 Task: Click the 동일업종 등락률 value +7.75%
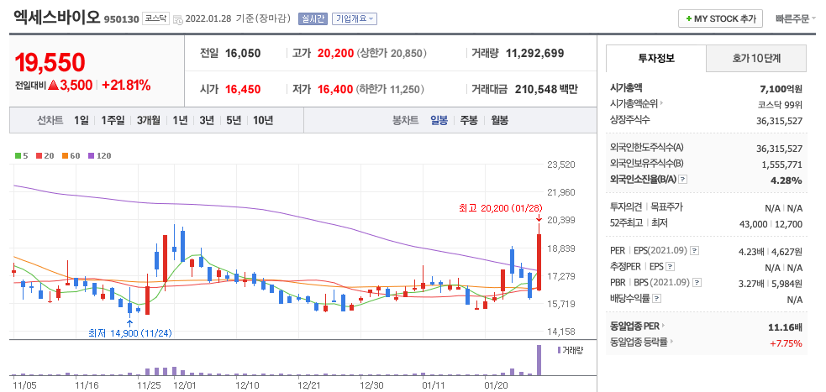coord(787,343)
